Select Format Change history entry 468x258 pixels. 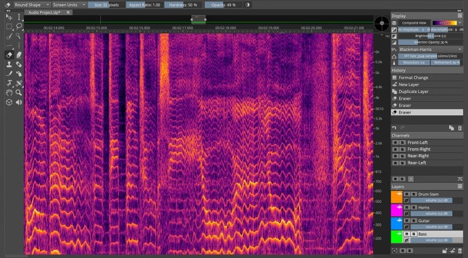coord(427,78)
